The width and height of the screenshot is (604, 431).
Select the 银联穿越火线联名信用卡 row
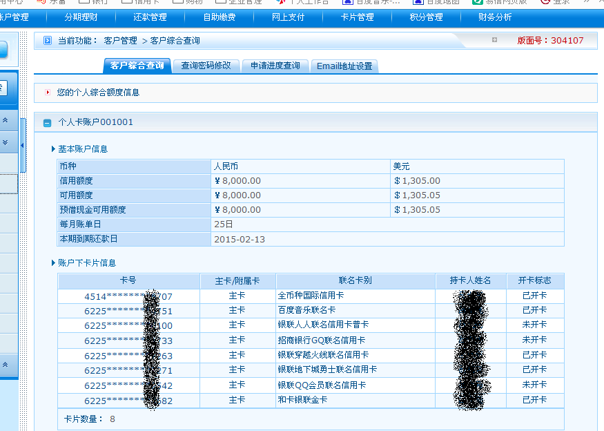[311, 356]
